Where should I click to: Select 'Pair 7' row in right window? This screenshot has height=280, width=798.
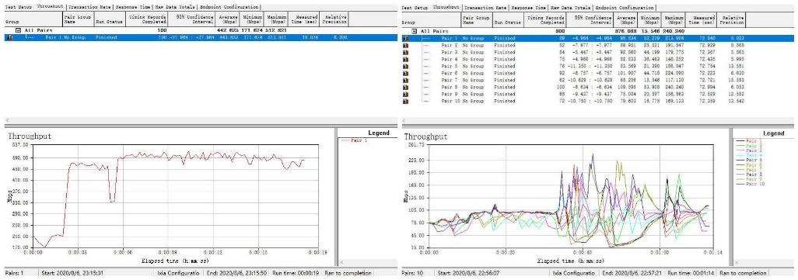pyautogui.click(x=598, y=81)
